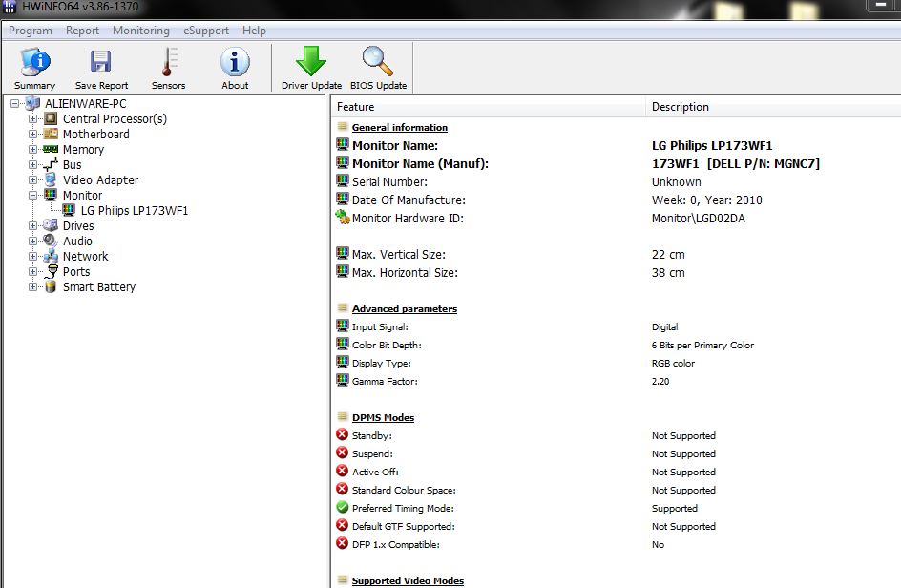Open the Summary toolbar icon
901x588 pixels.
[35, 62]
